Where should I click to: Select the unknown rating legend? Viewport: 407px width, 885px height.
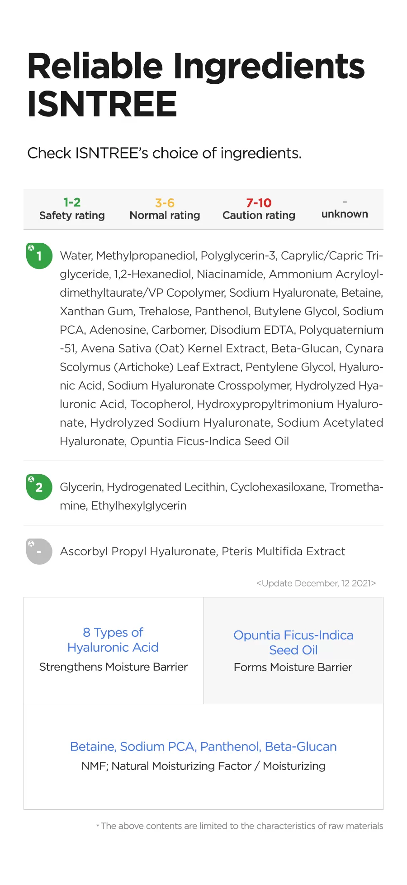point(345,210)
